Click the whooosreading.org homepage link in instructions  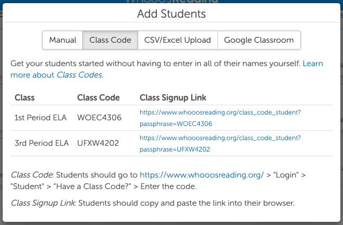202,176
